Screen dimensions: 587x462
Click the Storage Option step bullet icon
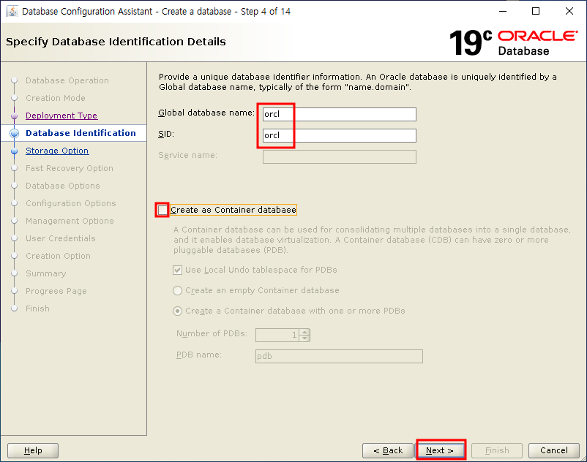pos(14,151)
